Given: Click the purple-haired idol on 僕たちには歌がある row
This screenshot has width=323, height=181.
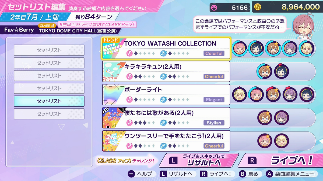Looking at the screenshot, I should (281, 117).
